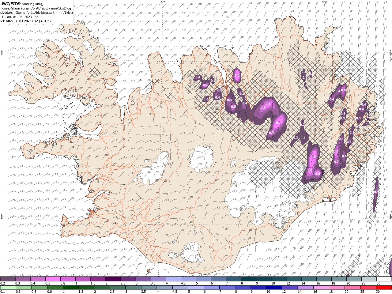The height and width of the screenshot is (294, 392).
Task: Click the 'IT: Lau. 04. 03. 2023 18Z' line
Action: [x=19, y=17]
